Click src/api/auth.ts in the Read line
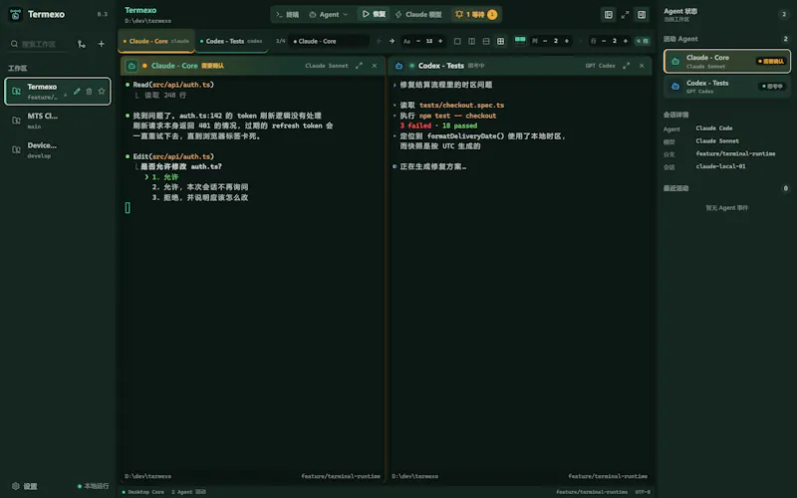This screenshot has height=498, width=797. tap(181, 85)
